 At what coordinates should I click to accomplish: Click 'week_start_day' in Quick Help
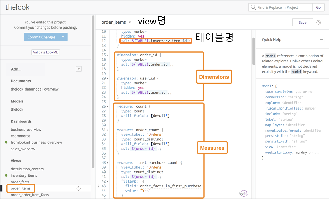click(279, 152)
